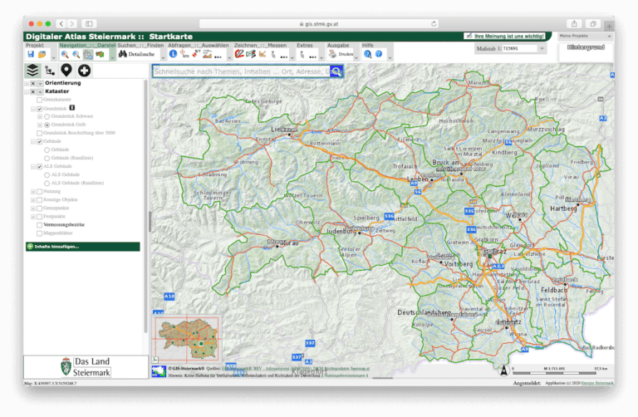The image size is (638, 417).
Task: Open Navigation Darstellung toolbar tab
Action: point(87,45)
